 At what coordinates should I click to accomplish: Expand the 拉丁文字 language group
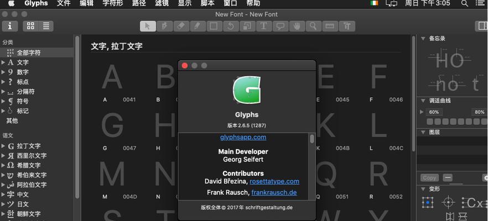pyautogui.click(x=3, y=146)
